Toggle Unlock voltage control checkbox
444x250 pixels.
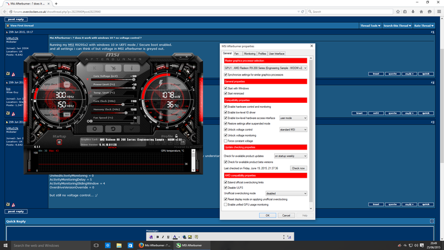click(x=226, y=129)
